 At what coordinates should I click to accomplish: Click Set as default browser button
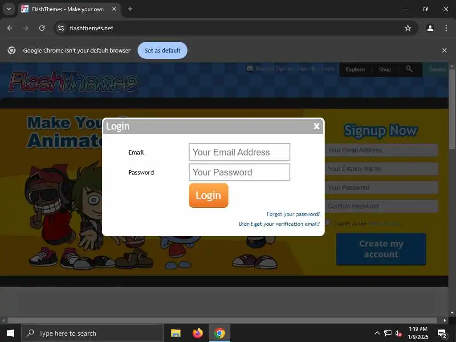tap(162, 50)
